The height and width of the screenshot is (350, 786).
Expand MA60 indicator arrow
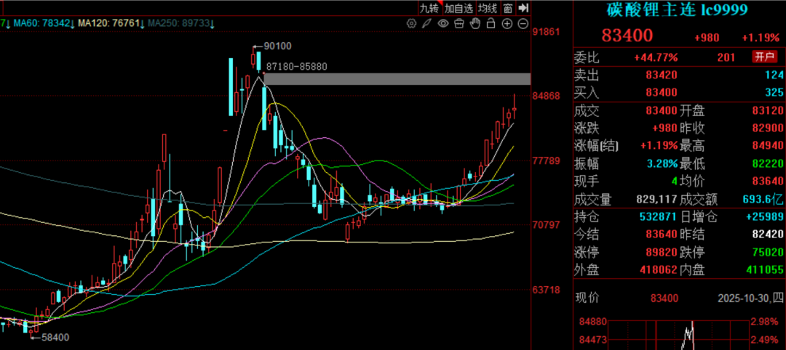click(x=73, y=24)
